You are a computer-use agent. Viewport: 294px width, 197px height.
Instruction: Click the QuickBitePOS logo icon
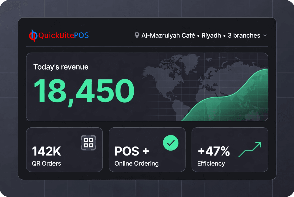pyautogui.click(x=33, y=35)
